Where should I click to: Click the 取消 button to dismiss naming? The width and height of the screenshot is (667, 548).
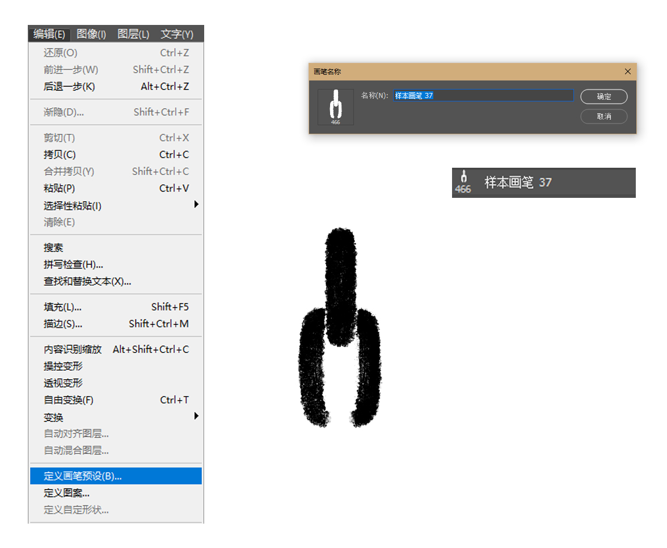(x=603, y=116)
